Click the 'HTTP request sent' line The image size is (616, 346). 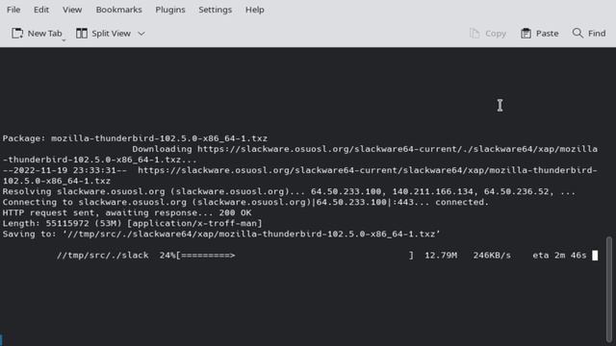127,213
